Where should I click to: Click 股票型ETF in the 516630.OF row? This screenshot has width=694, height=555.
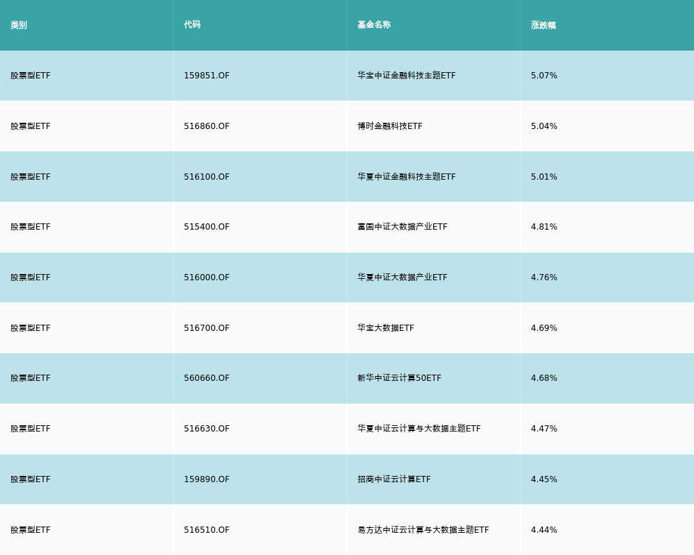coord(31,429)
